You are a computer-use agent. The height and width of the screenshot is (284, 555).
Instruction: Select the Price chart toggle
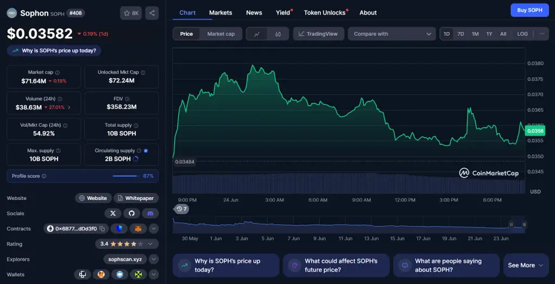(186, 34)
